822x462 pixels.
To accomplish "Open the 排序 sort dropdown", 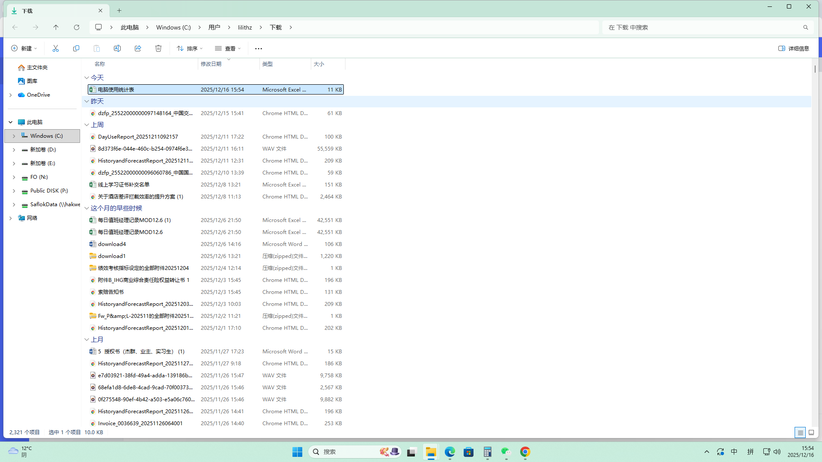I will pyautogui.click(x=190, y=48).
